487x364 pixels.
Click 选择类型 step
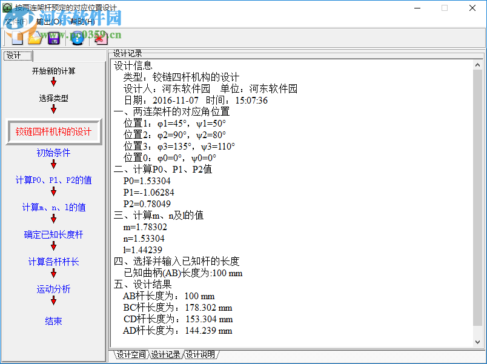coord(53,99)
